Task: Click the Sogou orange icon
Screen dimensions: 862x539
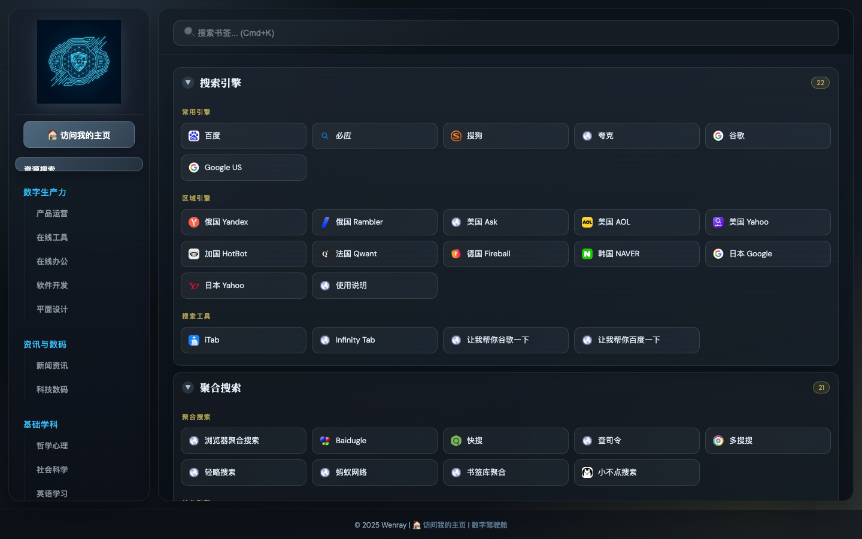Action: click(456, 136)
